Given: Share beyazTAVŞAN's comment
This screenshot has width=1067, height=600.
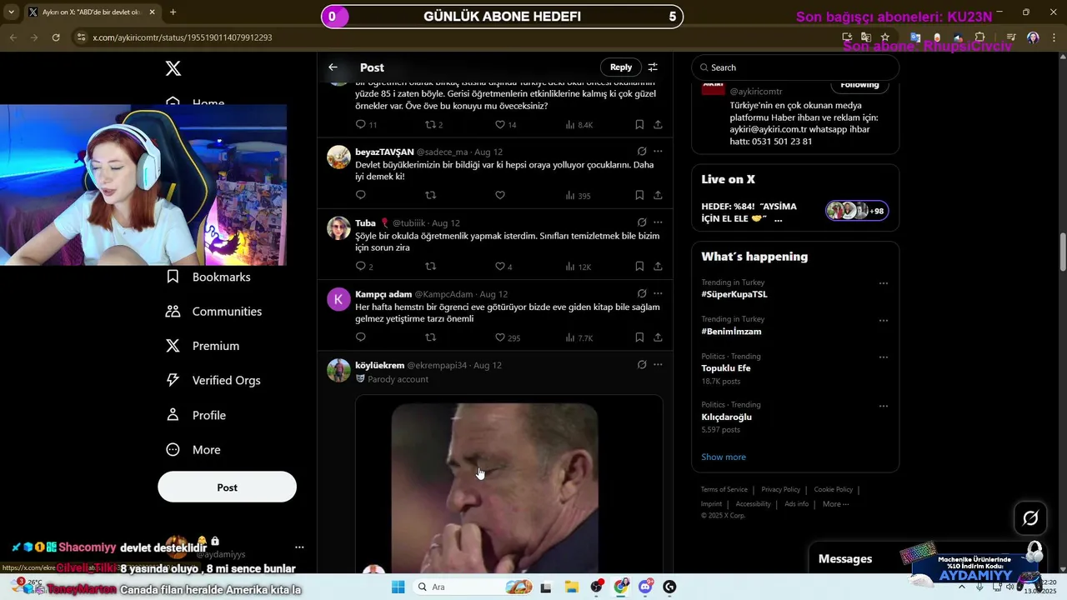Looking at the screenshot, I should point(658,195).
